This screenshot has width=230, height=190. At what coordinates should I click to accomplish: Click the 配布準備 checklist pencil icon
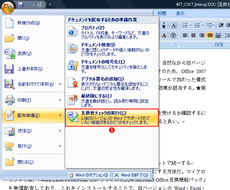(10, 115)
